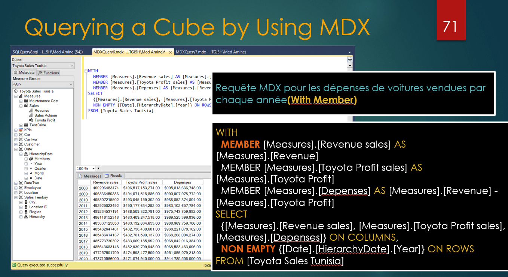
Task: Switch to the SQLQuery8.sql tab
Action: pos(47,52)
